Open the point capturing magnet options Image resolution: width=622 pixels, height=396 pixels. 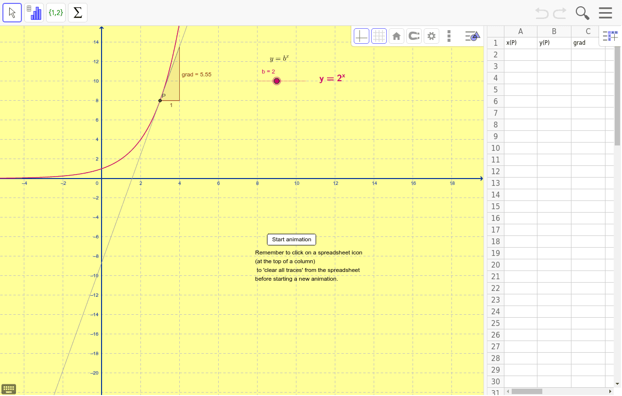coord(414,36)
